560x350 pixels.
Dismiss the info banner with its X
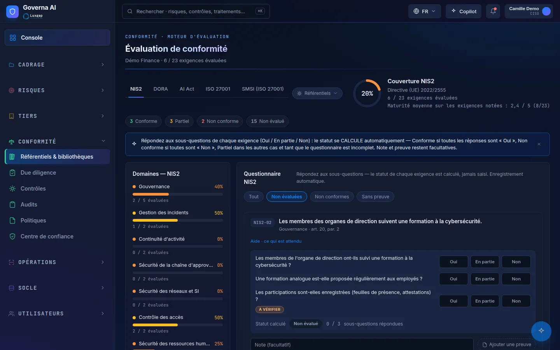(539, 144)
